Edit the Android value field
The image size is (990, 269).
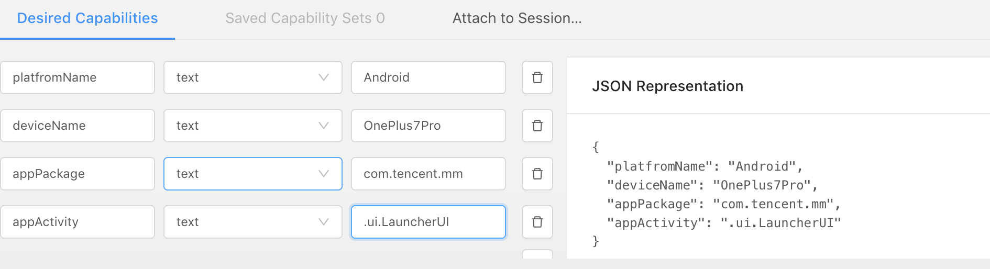[x=428, y=77]
